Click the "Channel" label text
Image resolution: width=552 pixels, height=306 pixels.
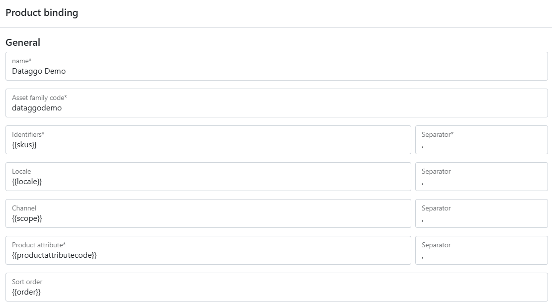24,208
